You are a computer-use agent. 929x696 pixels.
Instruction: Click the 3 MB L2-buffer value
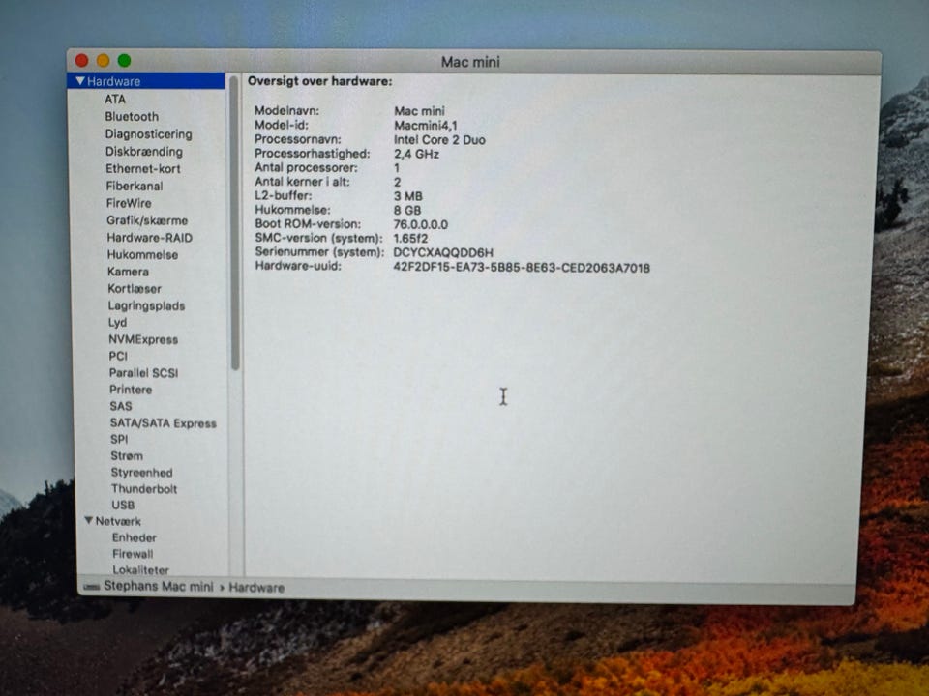tap(407, 196)
